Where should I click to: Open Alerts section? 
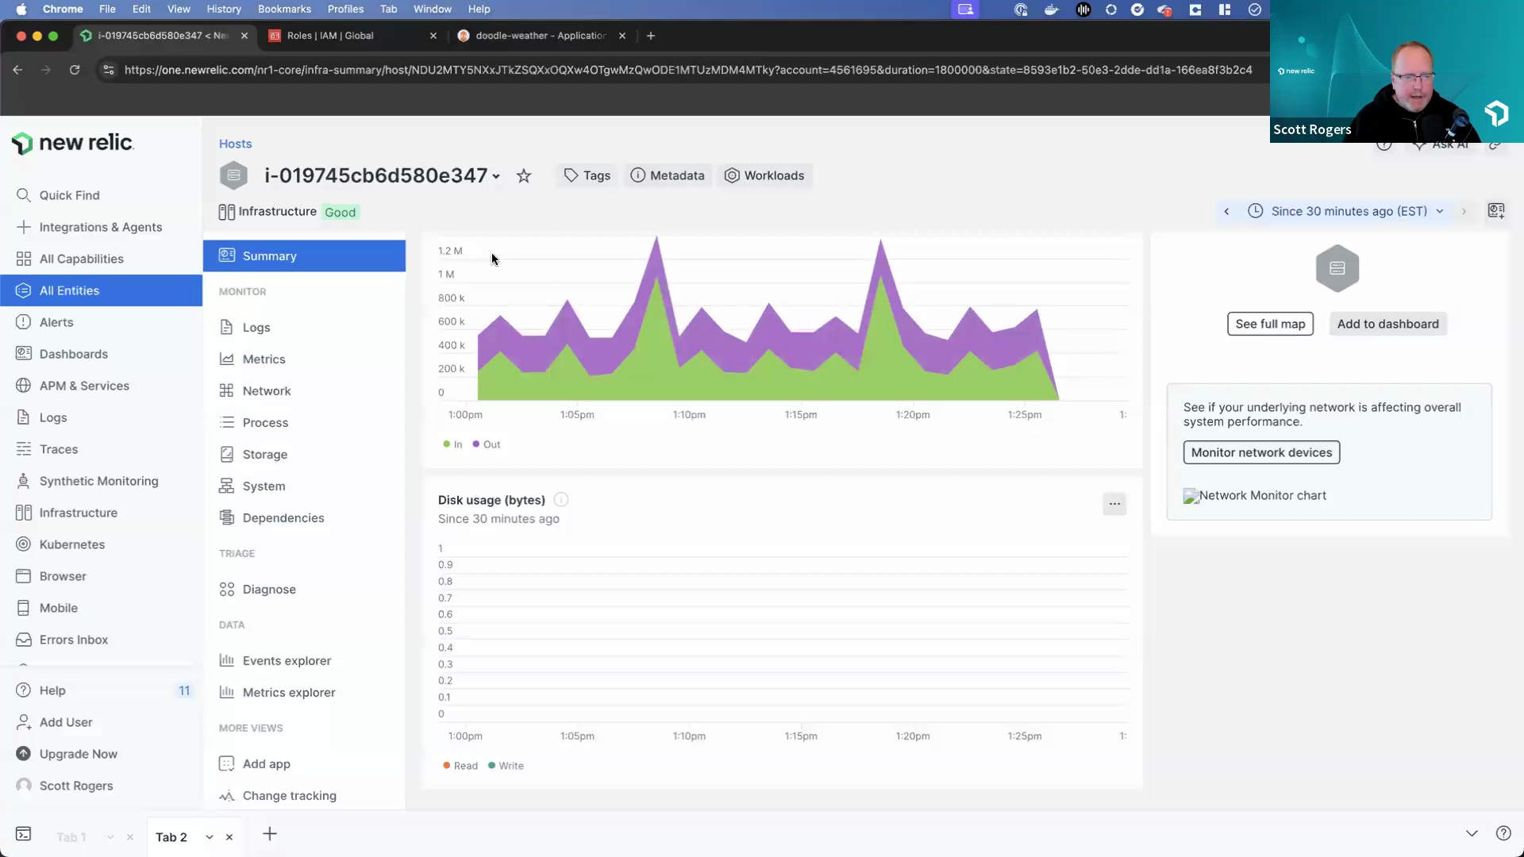(56, 322)
